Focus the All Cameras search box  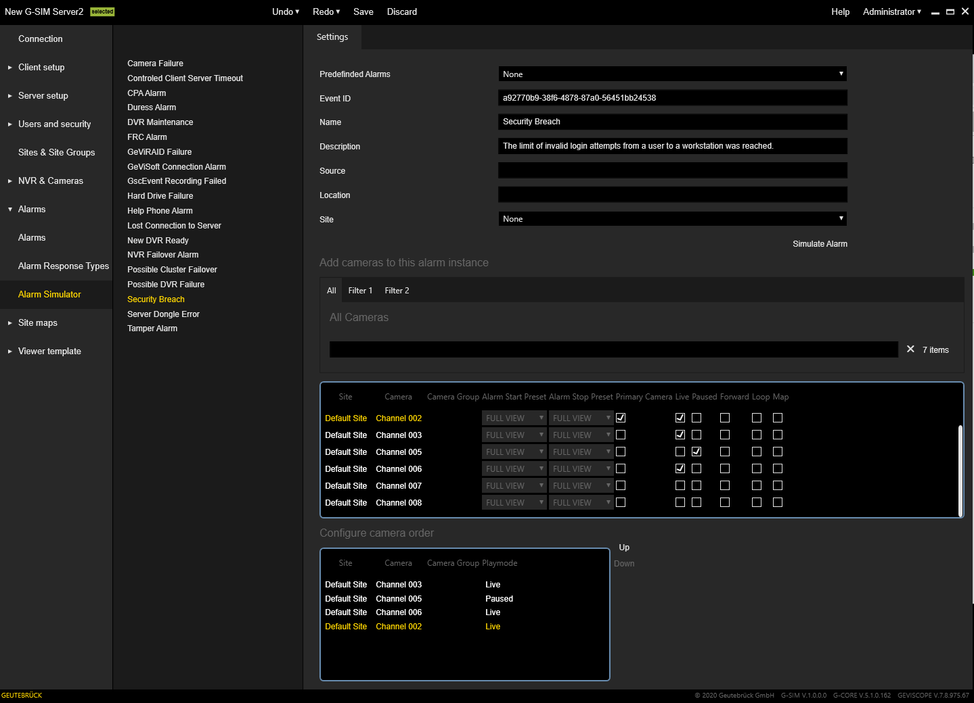point(613,349)
